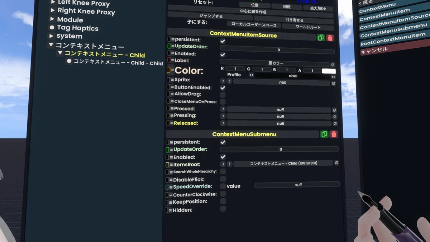
Task: Switch color Profile to previous with <<
Action: point(251,75)
